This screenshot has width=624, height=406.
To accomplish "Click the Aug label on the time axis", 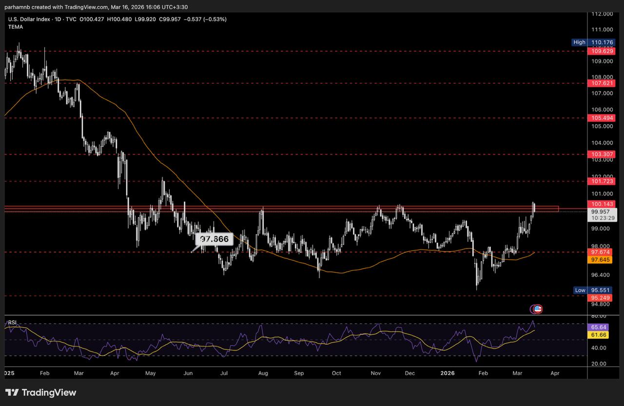I will click(263, 373).
